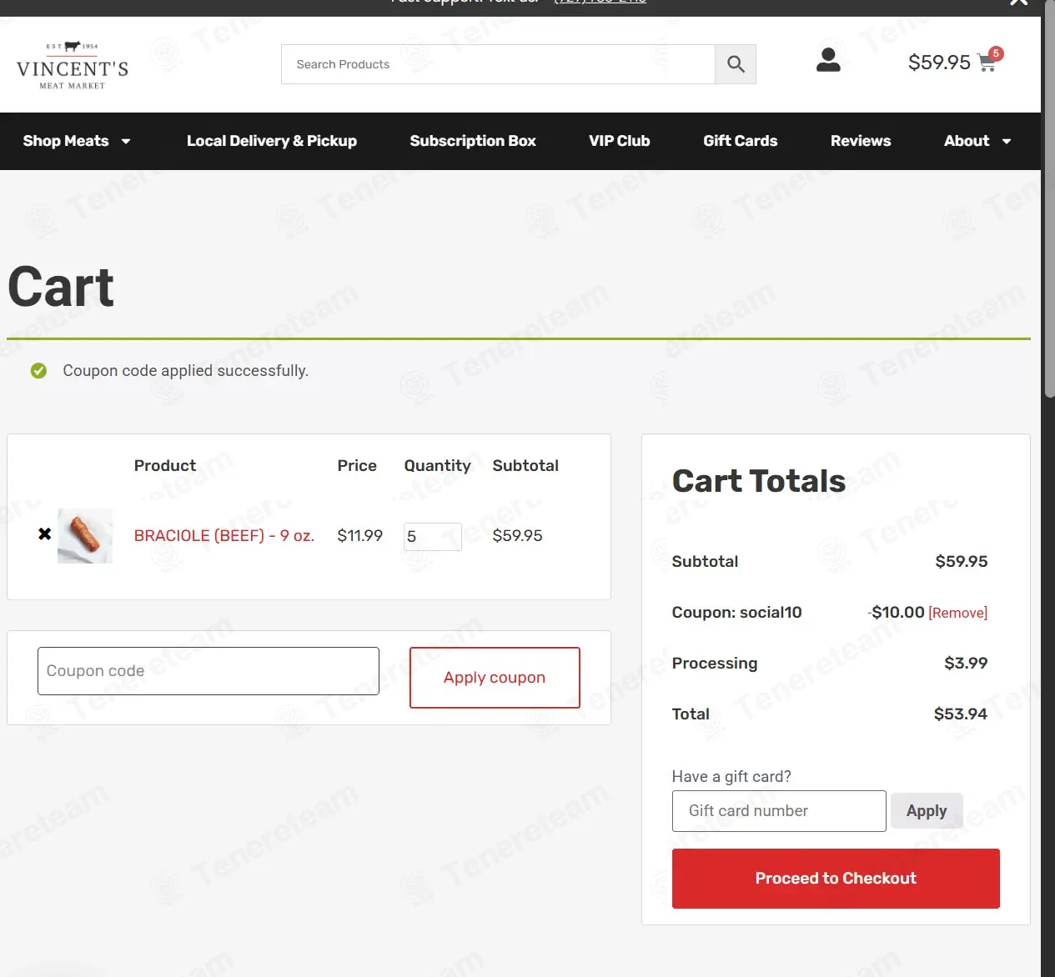Viewport: 1055px width, 977px height.
Task: Click the quantity field showing 5
Action: click(433, 537)
